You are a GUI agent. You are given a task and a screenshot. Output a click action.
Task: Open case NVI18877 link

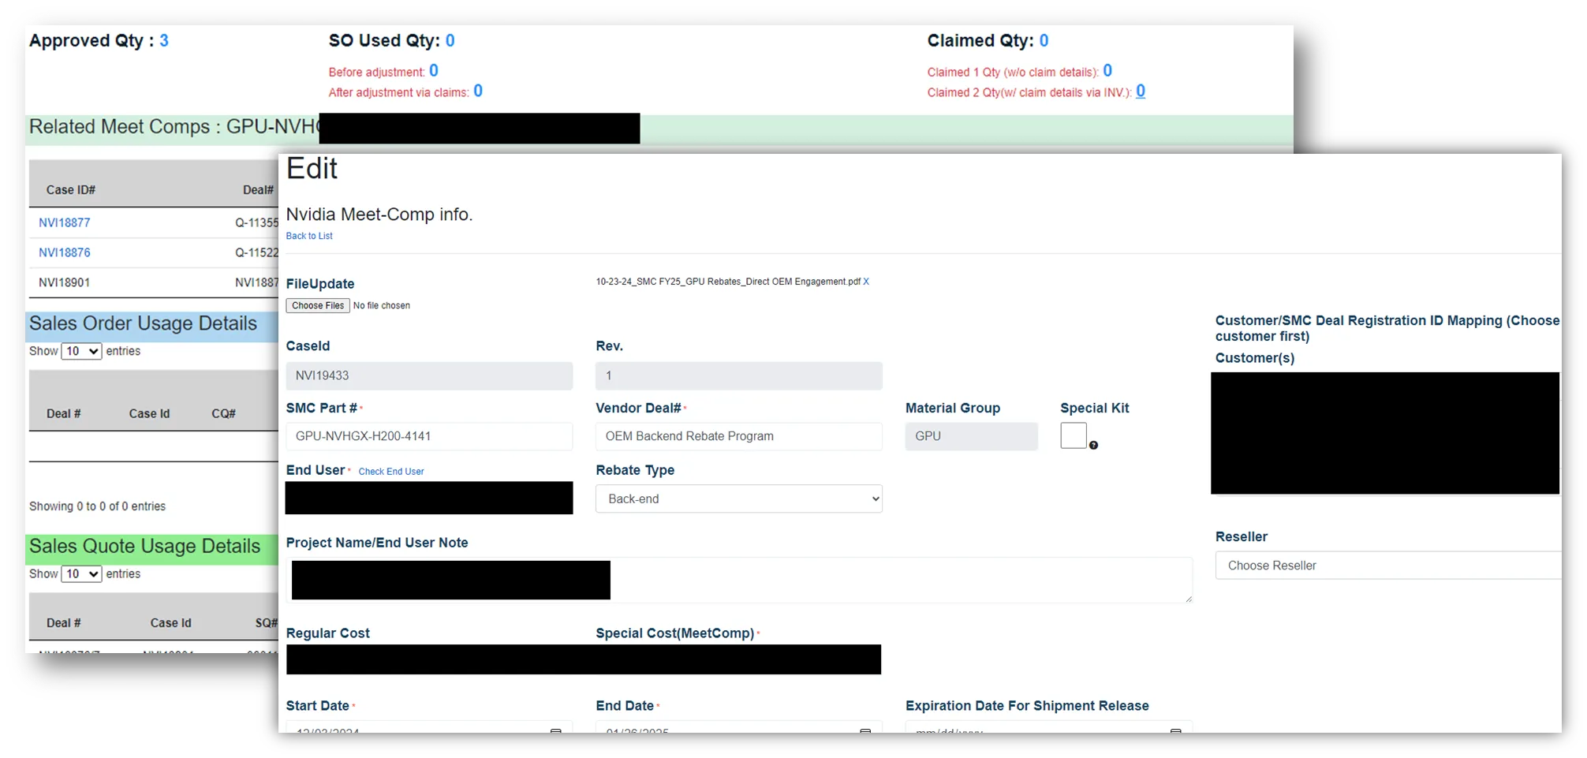[65, 223]
